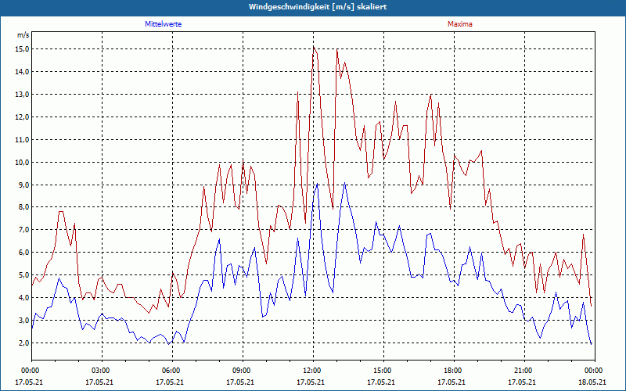
Task: Click the 12,0 y-axis value
Action: point(23,117)
